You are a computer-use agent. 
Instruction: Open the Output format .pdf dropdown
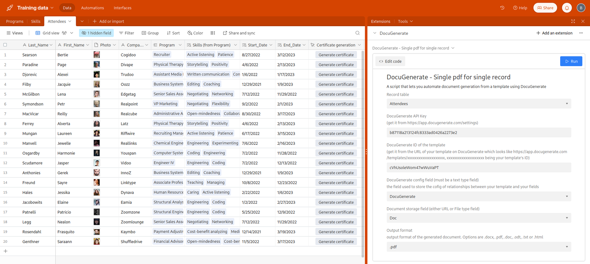click(x=479, y=247)
